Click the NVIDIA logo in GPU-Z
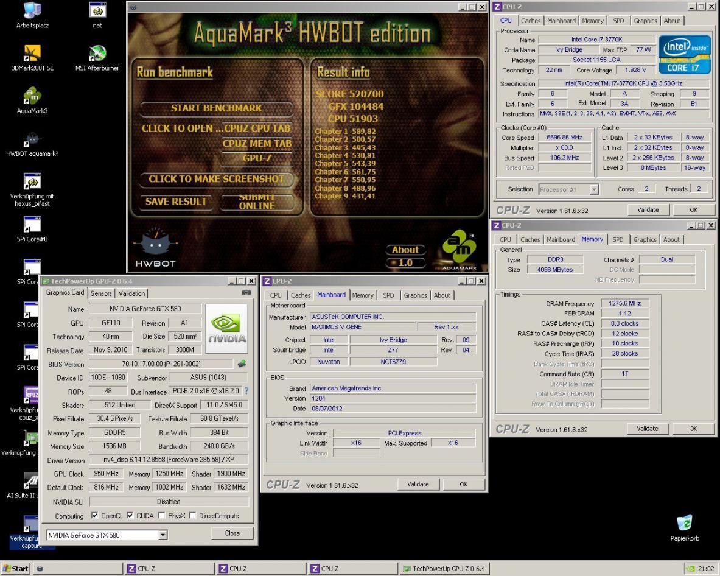The height and width of the screenshot is (576, 720). pyautogui.click(x=227, y=328)
